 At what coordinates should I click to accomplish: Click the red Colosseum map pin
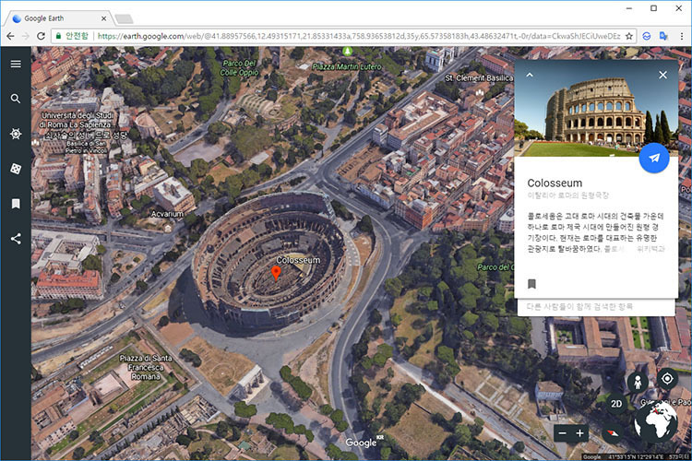tap(276, 273)
